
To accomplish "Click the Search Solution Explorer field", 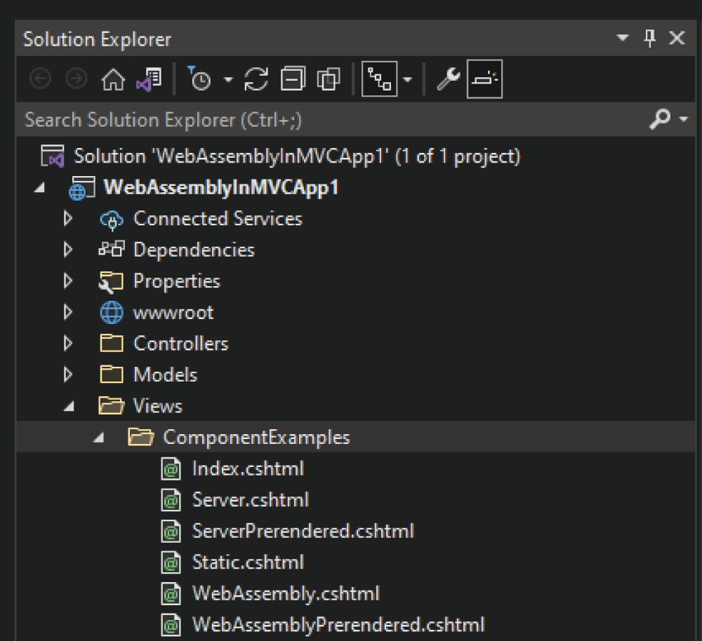I will click(x=281, y=119).
